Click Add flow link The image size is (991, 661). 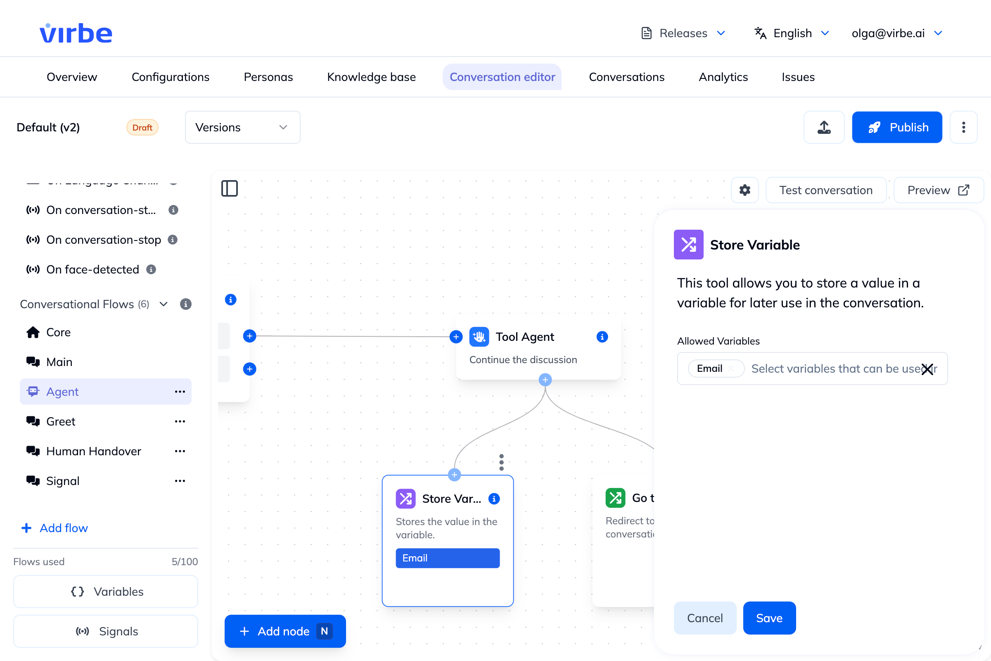(55, 528)
